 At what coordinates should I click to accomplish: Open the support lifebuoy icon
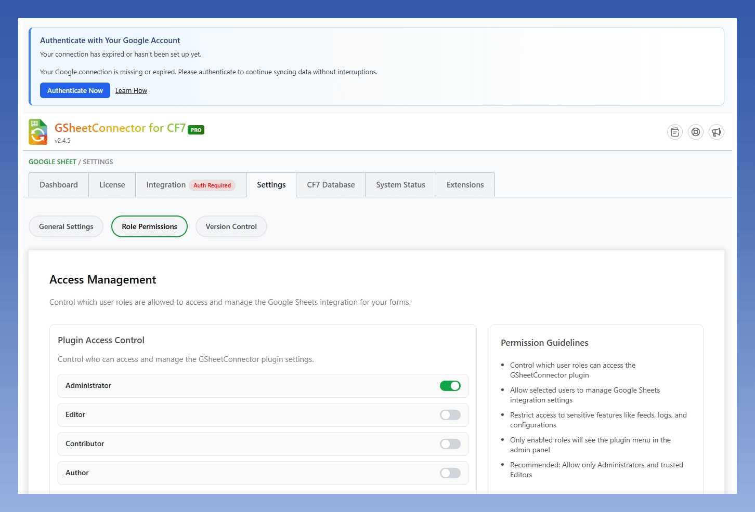coord(696,132)
